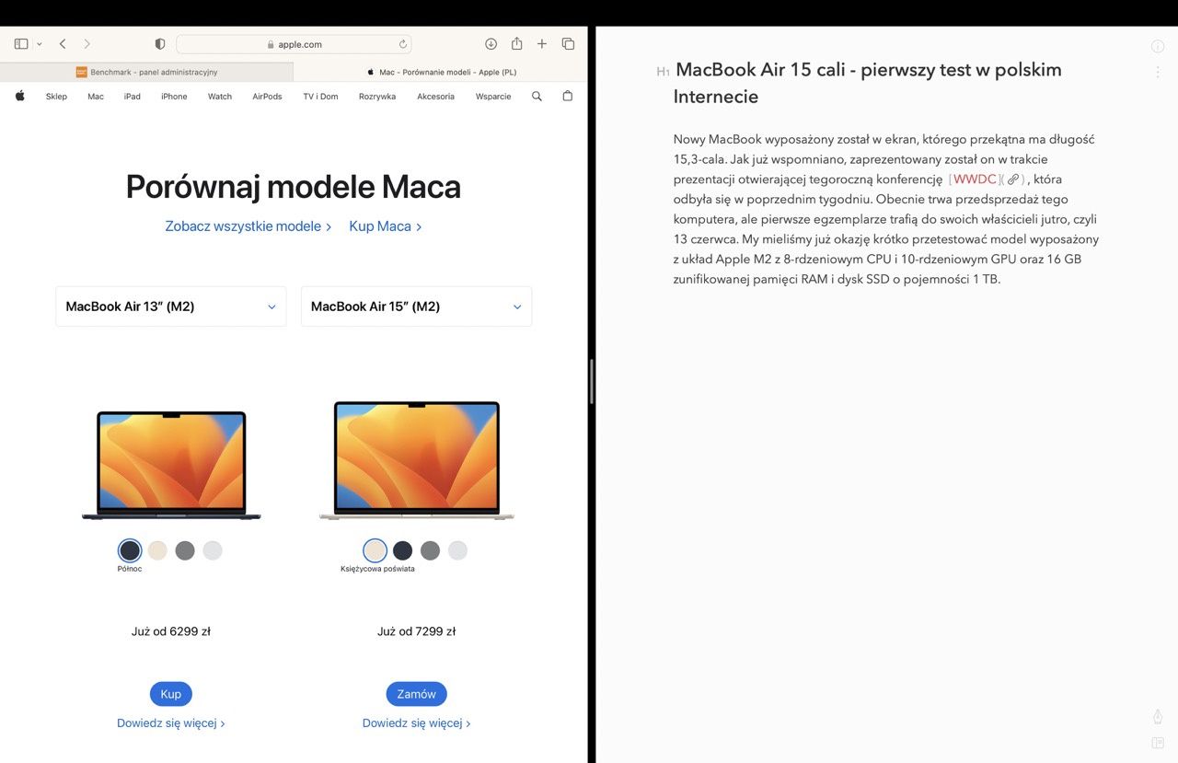Click the Już od 6299 zł price text

click(x=171, y=631)
